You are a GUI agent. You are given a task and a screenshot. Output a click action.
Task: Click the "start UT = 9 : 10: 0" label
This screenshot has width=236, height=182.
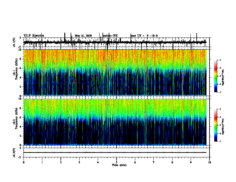click(x=144, y=36)
